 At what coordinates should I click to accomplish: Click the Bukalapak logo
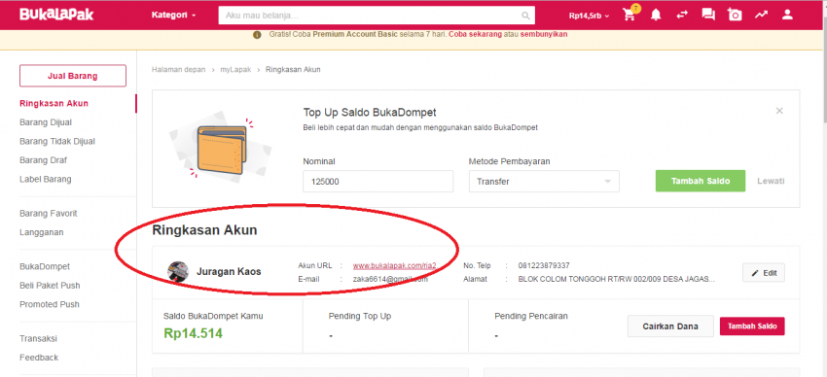56,15
